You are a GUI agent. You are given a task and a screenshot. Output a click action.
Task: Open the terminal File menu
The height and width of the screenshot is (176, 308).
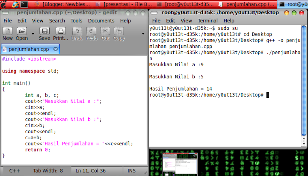click(x=156, y=21)
